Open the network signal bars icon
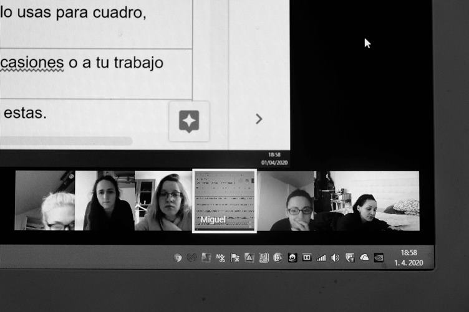This screenshot has width=469, height=312. click(x=321, y=257)
